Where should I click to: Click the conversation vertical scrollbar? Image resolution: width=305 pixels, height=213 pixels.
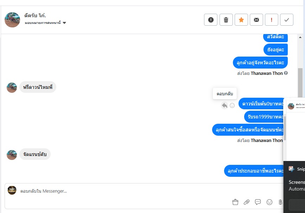pyautogui.click(x=300, y=81)
